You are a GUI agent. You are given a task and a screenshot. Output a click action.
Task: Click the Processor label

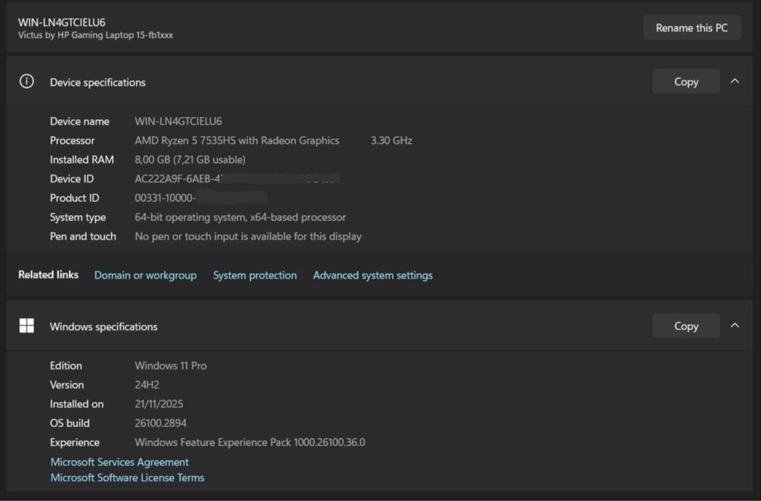tap(72, 141)
